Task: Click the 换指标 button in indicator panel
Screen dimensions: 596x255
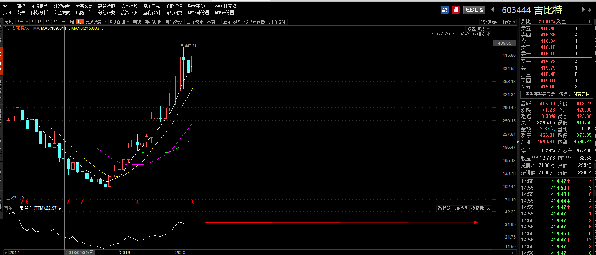Action: click(x=477, y=208)
